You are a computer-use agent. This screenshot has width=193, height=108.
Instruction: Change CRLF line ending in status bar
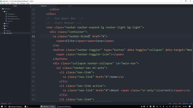click(170, 103)
